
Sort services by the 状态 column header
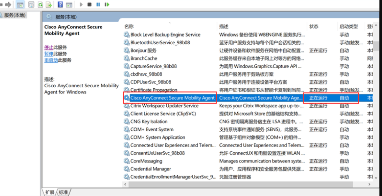tap(314, 26)
